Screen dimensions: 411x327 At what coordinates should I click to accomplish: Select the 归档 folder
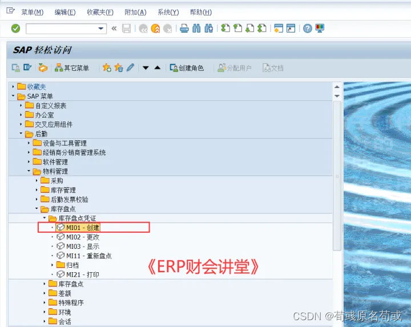[x=67, y=265]
